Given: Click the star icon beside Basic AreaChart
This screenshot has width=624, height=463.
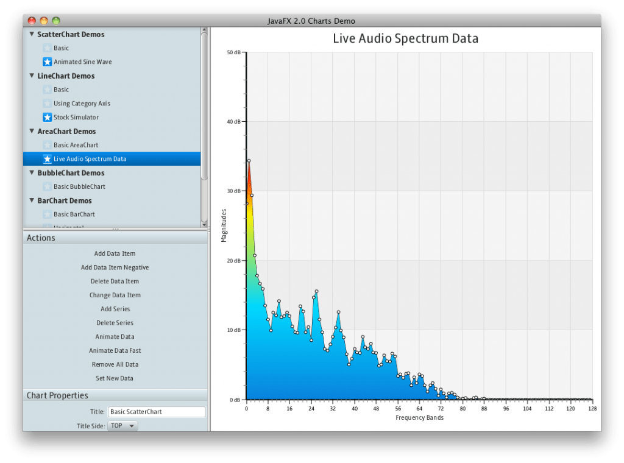Looking at the screenshot, I should pyautogui.click(x=48, y=145).
